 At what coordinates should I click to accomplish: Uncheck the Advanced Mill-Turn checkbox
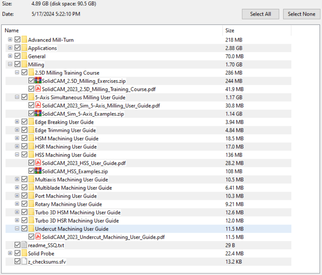click(17, 39)
